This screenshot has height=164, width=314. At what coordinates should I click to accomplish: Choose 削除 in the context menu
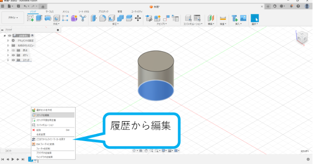coord(53,130)
